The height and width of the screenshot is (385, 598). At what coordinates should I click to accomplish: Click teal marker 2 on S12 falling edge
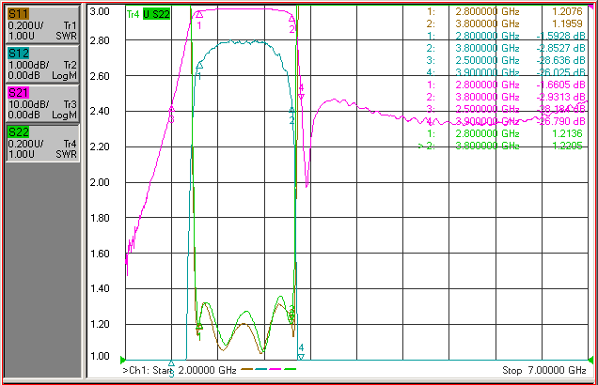pyautogui.click(x=291, y=111)
